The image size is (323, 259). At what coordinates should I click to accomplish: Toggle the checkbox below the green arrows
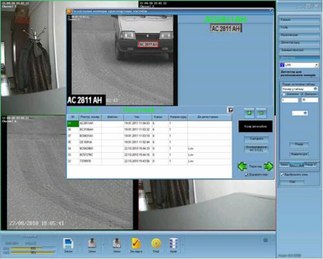click(246, 175)
